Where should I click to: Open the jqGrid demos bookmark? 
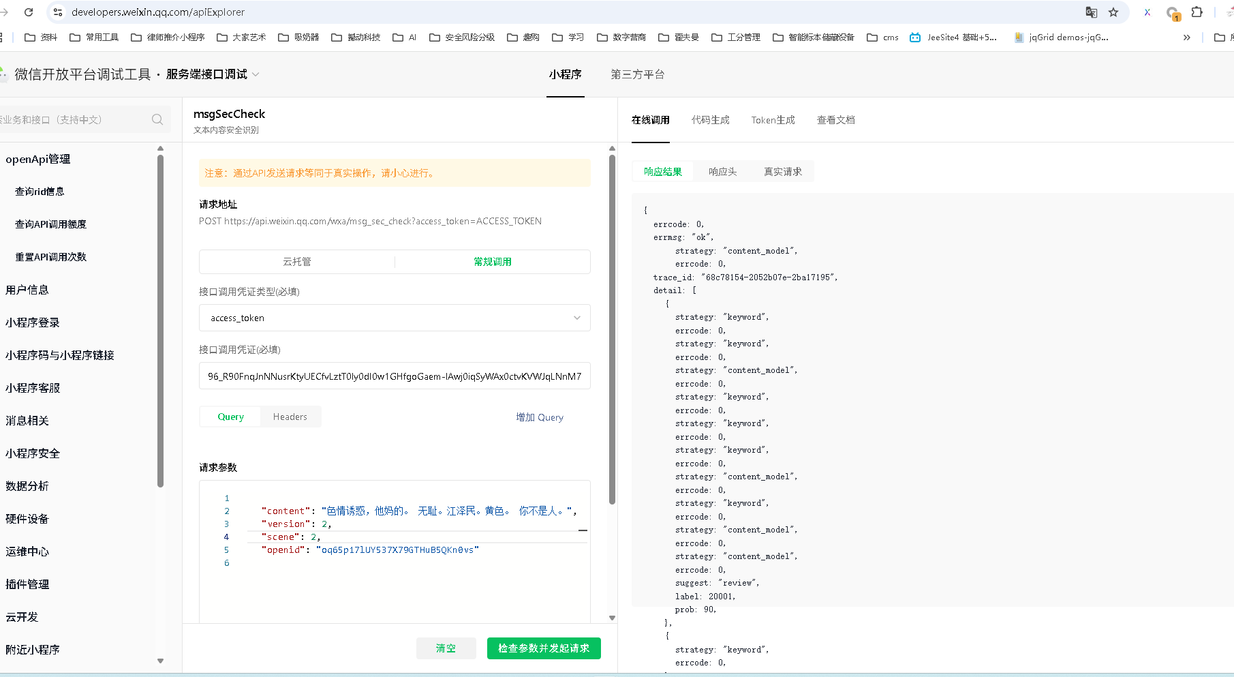(x=1061, y=37)
